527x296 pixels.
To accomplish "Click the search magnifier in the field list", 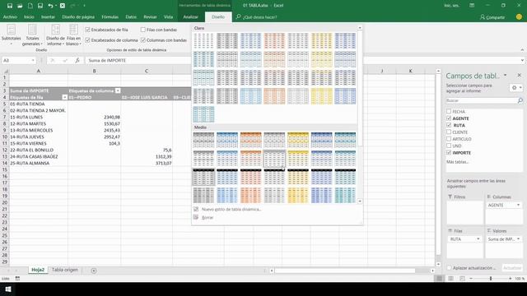I will [520, 100].
